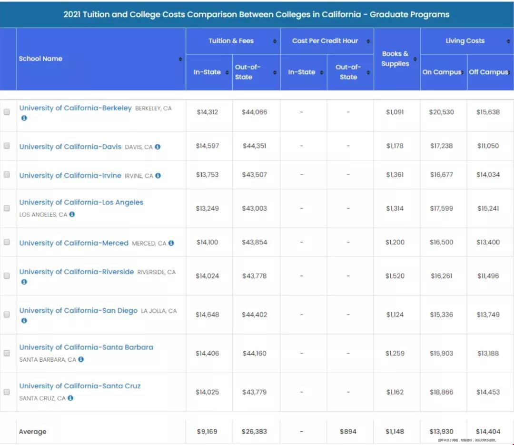Image resolution: width=514 pixels, height=445 pixels.
Task: Tick the UC Santa Cruz row checkbox
Action: pos(7,392)
